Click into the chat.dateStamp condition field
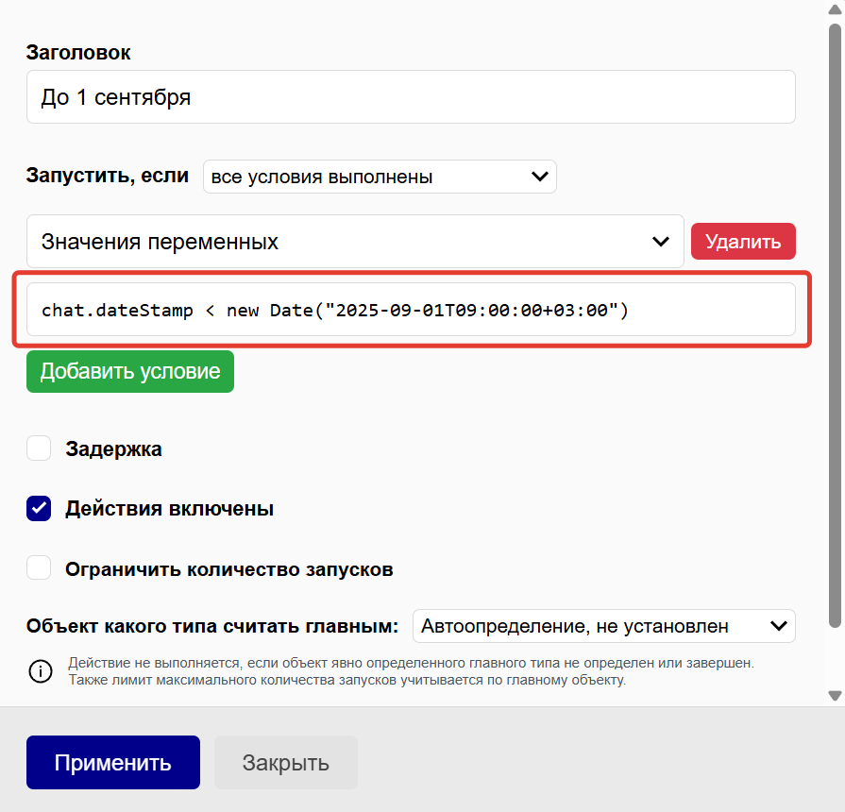 click(x=411, y=310)
